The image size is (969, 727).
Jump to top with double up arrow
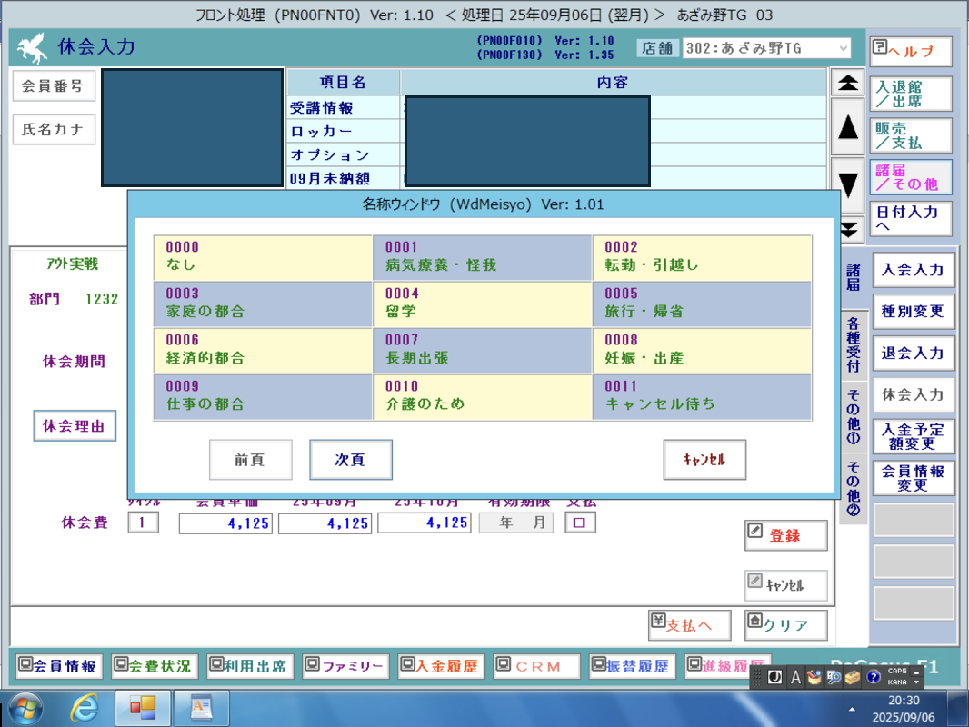point(848,83)
